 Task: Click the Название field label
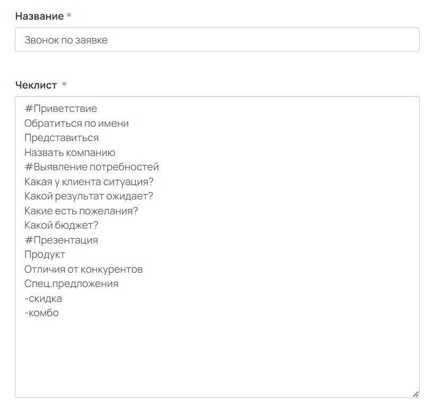click(39, 16)
